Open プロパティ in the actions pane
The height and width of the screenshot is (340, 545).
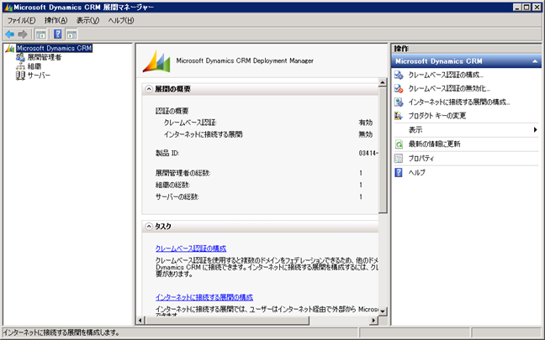(x=421, y=158)
